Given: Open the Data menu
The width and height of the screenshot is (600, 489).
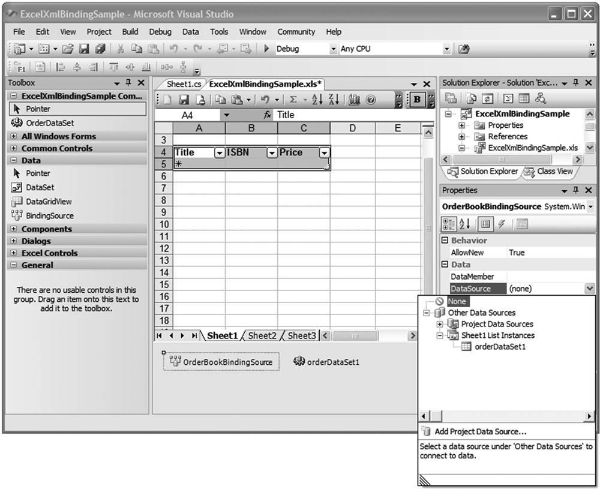Looking at the screenshot, I should [191, 32].
